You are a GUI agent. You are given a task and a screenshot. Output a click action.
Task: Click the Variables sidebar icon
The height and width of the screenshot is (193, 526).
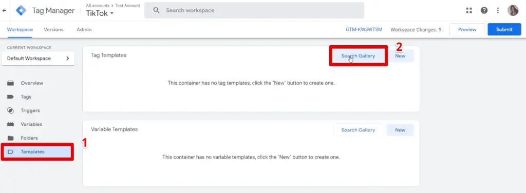[10, 124]
